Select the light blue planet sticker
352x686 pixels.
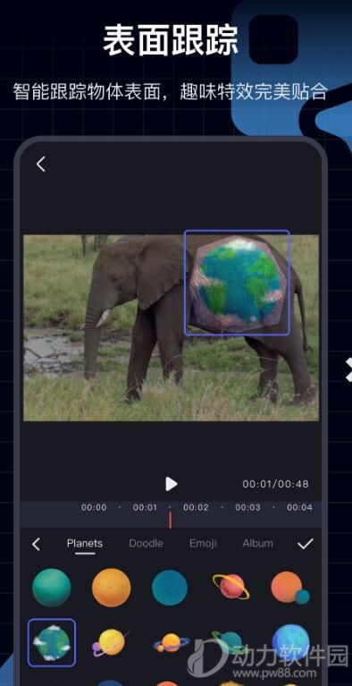[x=290, y=642]
